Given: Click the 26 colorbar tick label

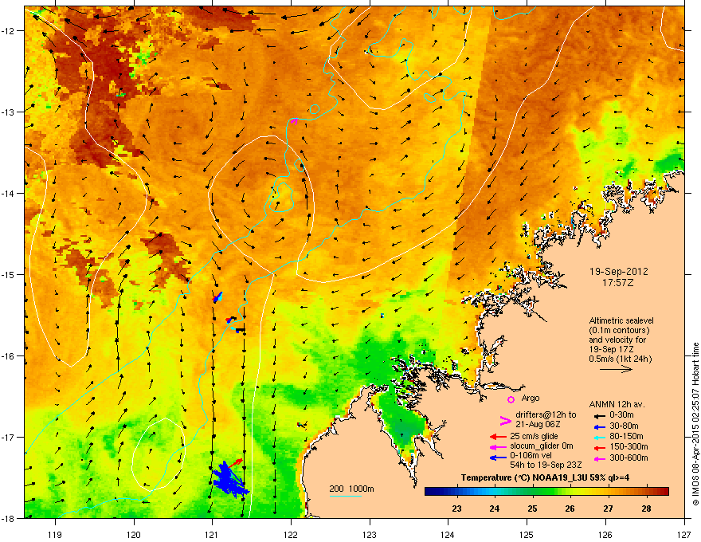Looking at the screenshot, I should [x=570, y=509].
